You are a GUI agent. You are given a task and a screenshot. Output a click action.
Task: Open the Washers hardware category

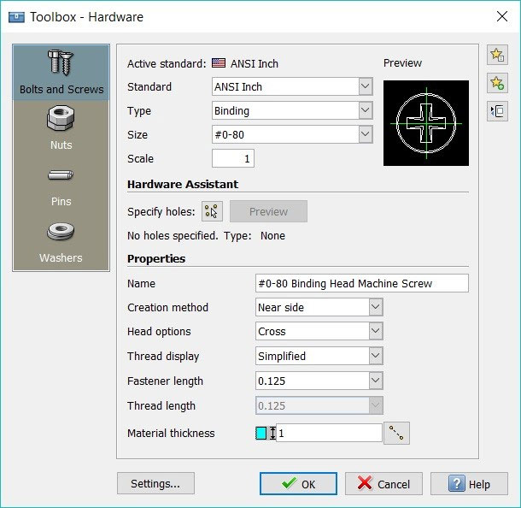61,242
